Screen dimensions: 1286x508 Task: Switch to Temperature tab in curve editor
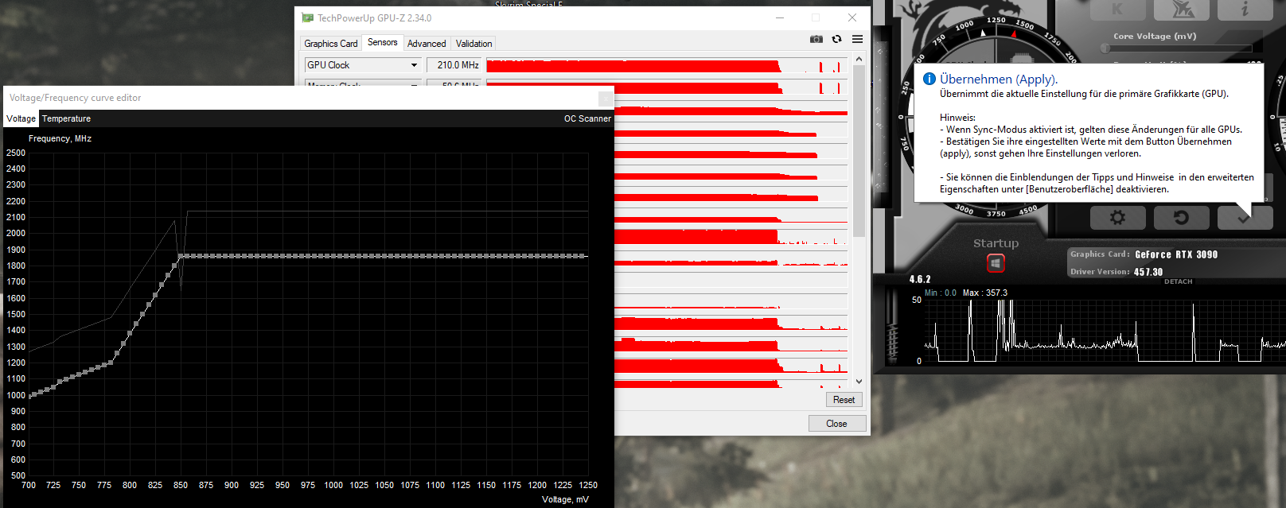coord(66,118)
